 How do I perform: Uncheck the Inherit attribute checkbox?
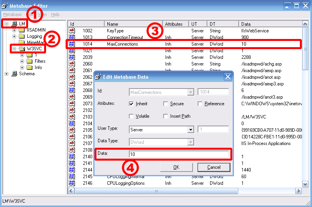[132, 104]
